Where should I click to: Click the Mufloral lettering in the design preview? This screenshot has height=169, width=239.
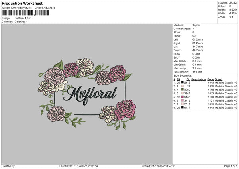90,95
